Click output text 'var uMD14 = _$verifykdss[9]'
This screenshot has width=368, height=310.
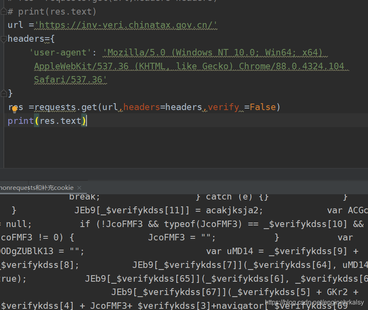pos(277,251)
